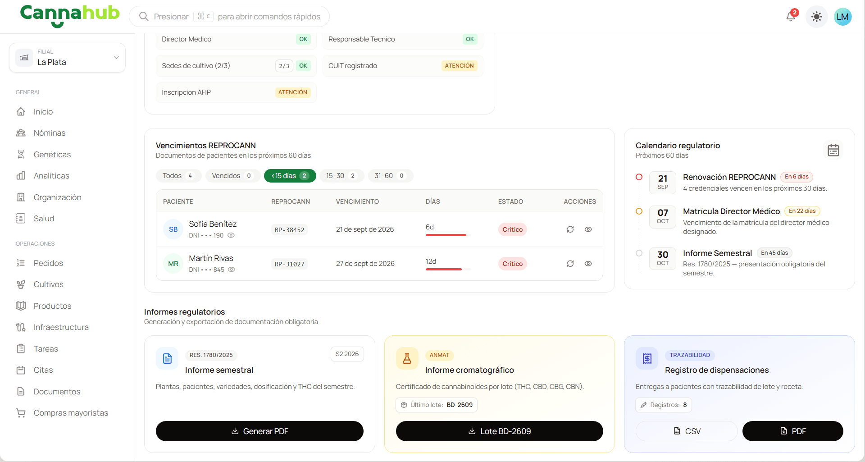The image size is (865, 462).
Task: Export dispensaciones as PDF
Action: [793, 431]
